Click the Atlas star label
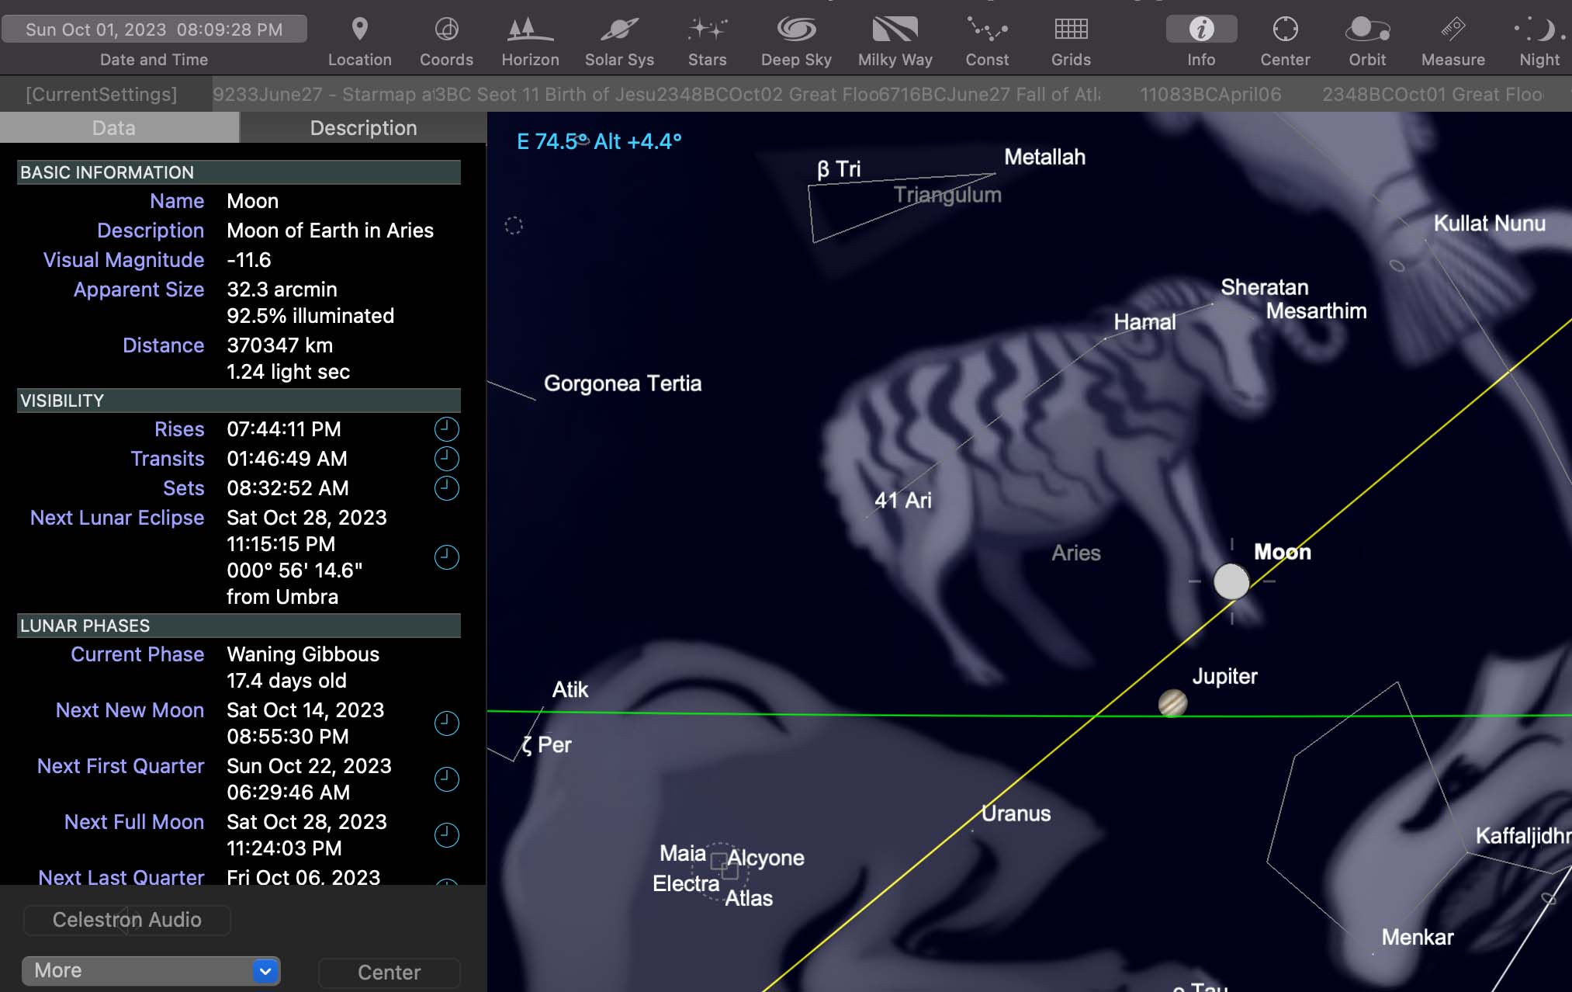This screenshot has height=992, width=1572. pyautogui.click(x=749, y=899)
